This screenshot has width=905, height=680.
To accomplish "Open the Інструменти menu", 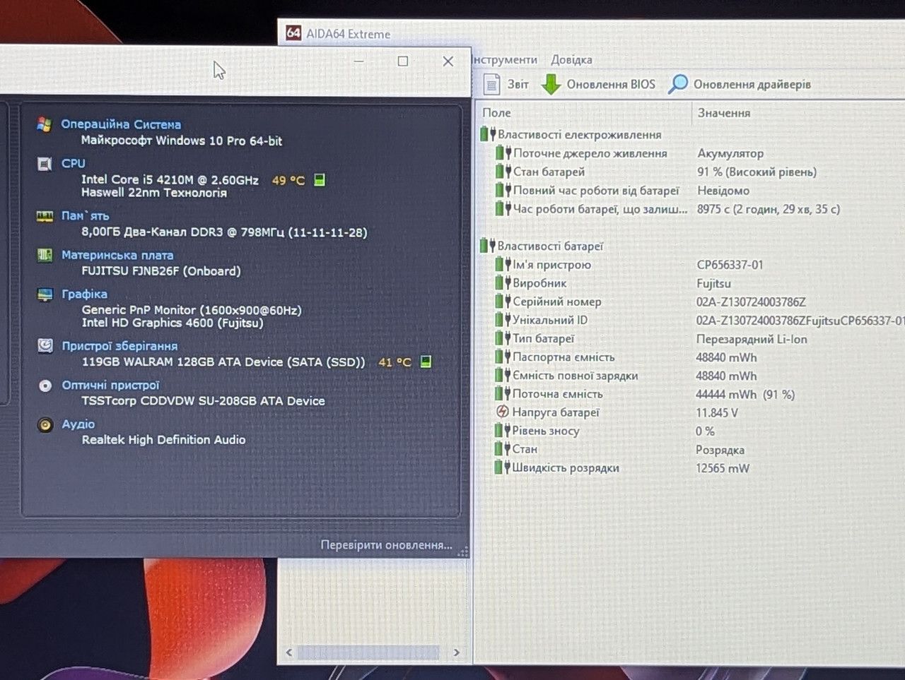I will click(x=505, y=60).
